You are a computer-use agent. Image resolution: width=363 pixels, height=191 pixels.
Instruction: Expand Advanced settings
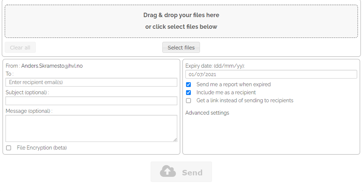(x=207, y=113)
